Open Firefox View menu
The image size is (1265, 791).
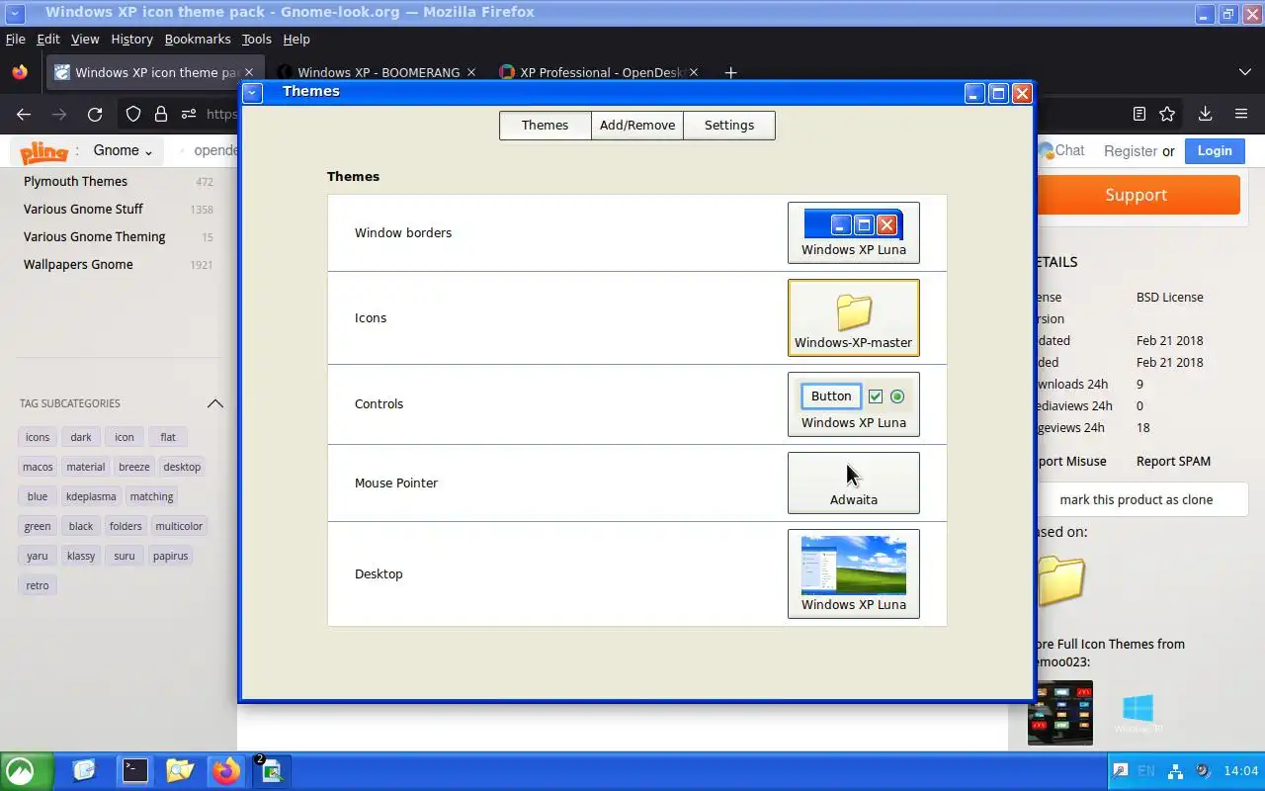pos(85,39)
